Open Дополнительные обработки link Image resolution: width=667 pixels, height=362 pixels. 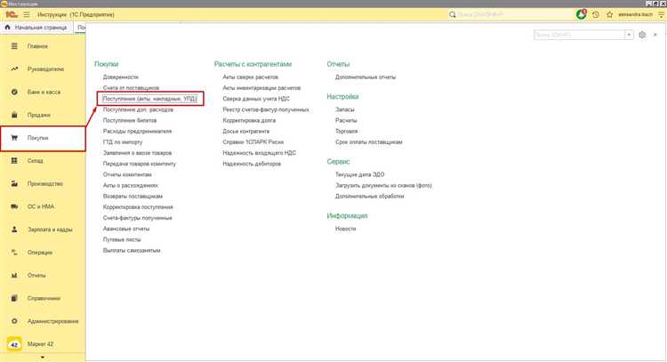(x=370, y=196)
